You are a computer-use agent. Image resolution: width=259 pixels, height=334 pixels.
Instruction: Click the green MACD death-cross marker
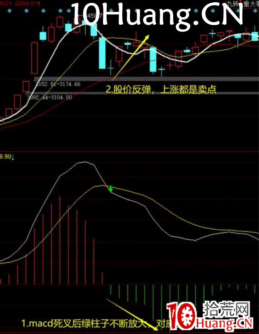coord(111,189)
